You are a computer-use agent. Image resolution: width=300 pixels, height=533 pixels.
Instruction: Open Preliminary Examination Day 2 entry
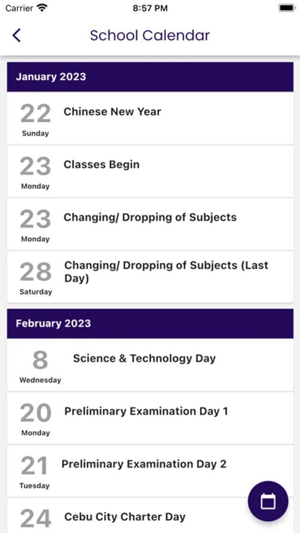tap(150, 470)
